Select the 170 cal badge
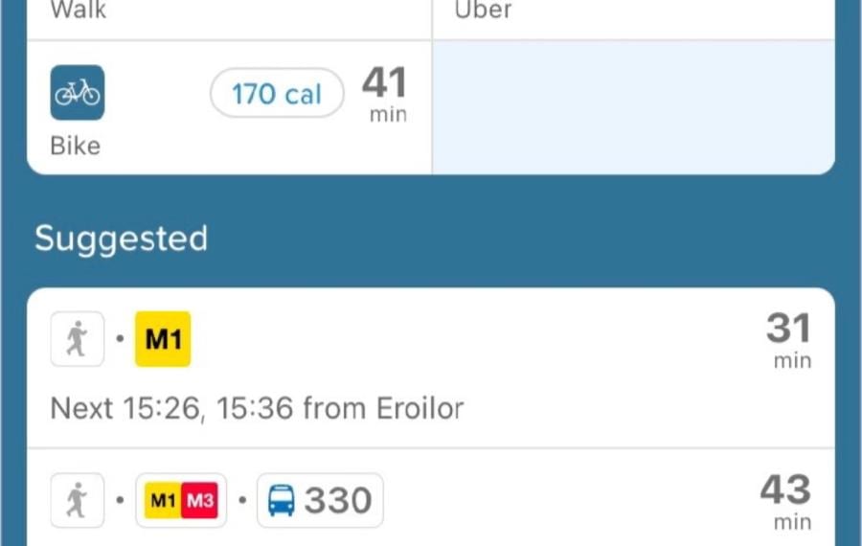This screenshot has width=862, height=546. tap(277, 93)
